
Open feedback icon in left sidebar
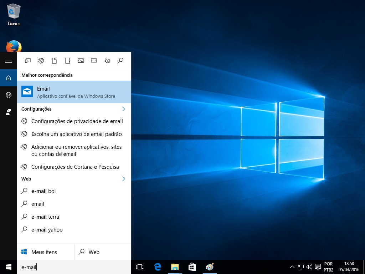pyautogui.click(x=9, y=112)
